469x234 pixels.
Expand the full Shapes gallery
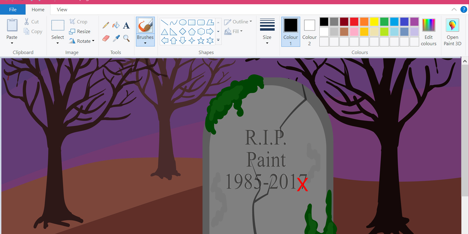218,40
